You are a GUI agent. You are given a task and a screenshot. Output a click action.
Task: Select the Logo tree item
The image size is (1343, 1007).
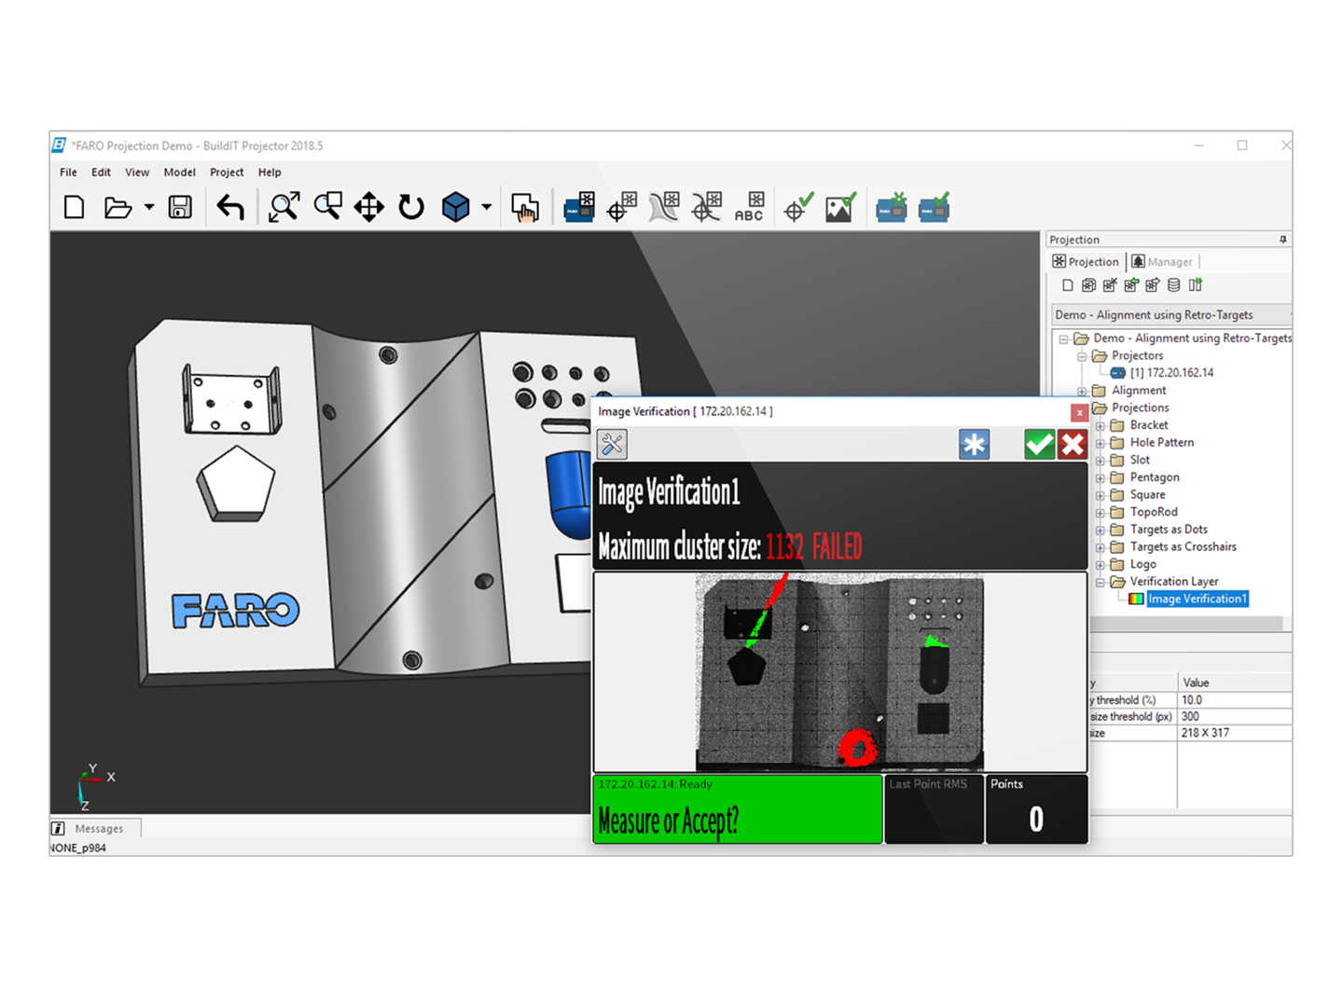click(1142, 564)
